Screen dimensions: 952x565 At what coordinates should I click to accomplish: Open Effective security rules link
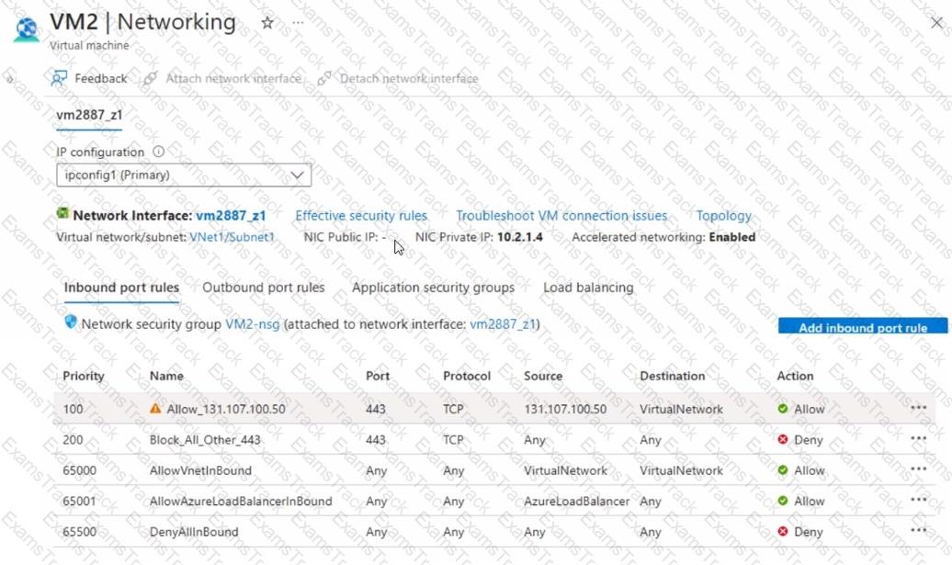coord(361,216)
